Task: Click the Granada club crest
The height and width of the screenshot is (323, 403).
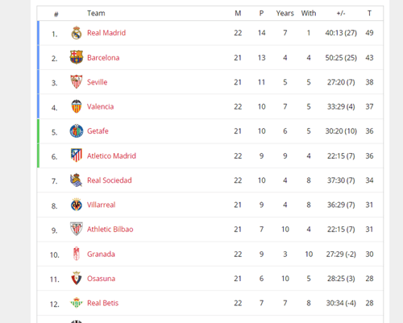Action: tap(77, 254)
